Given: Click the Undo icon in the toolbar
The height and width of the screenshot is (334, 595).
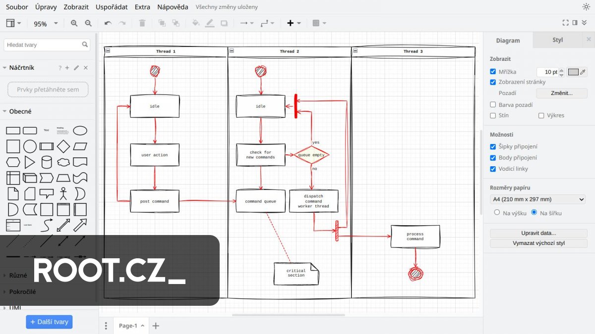Looking at the screenshot, I should (107, 23).
